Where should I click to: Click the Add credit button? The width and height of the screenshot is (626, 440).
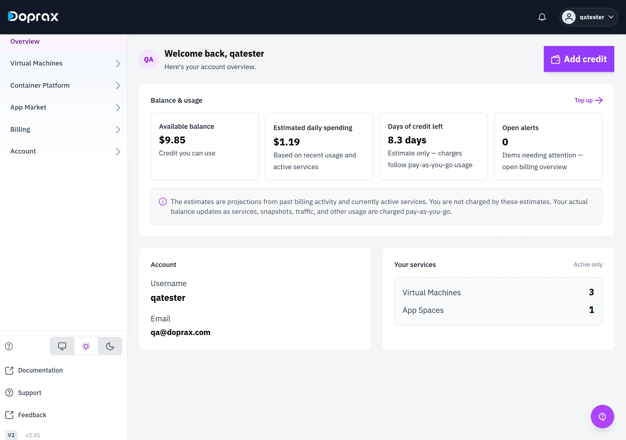[579, 59]
